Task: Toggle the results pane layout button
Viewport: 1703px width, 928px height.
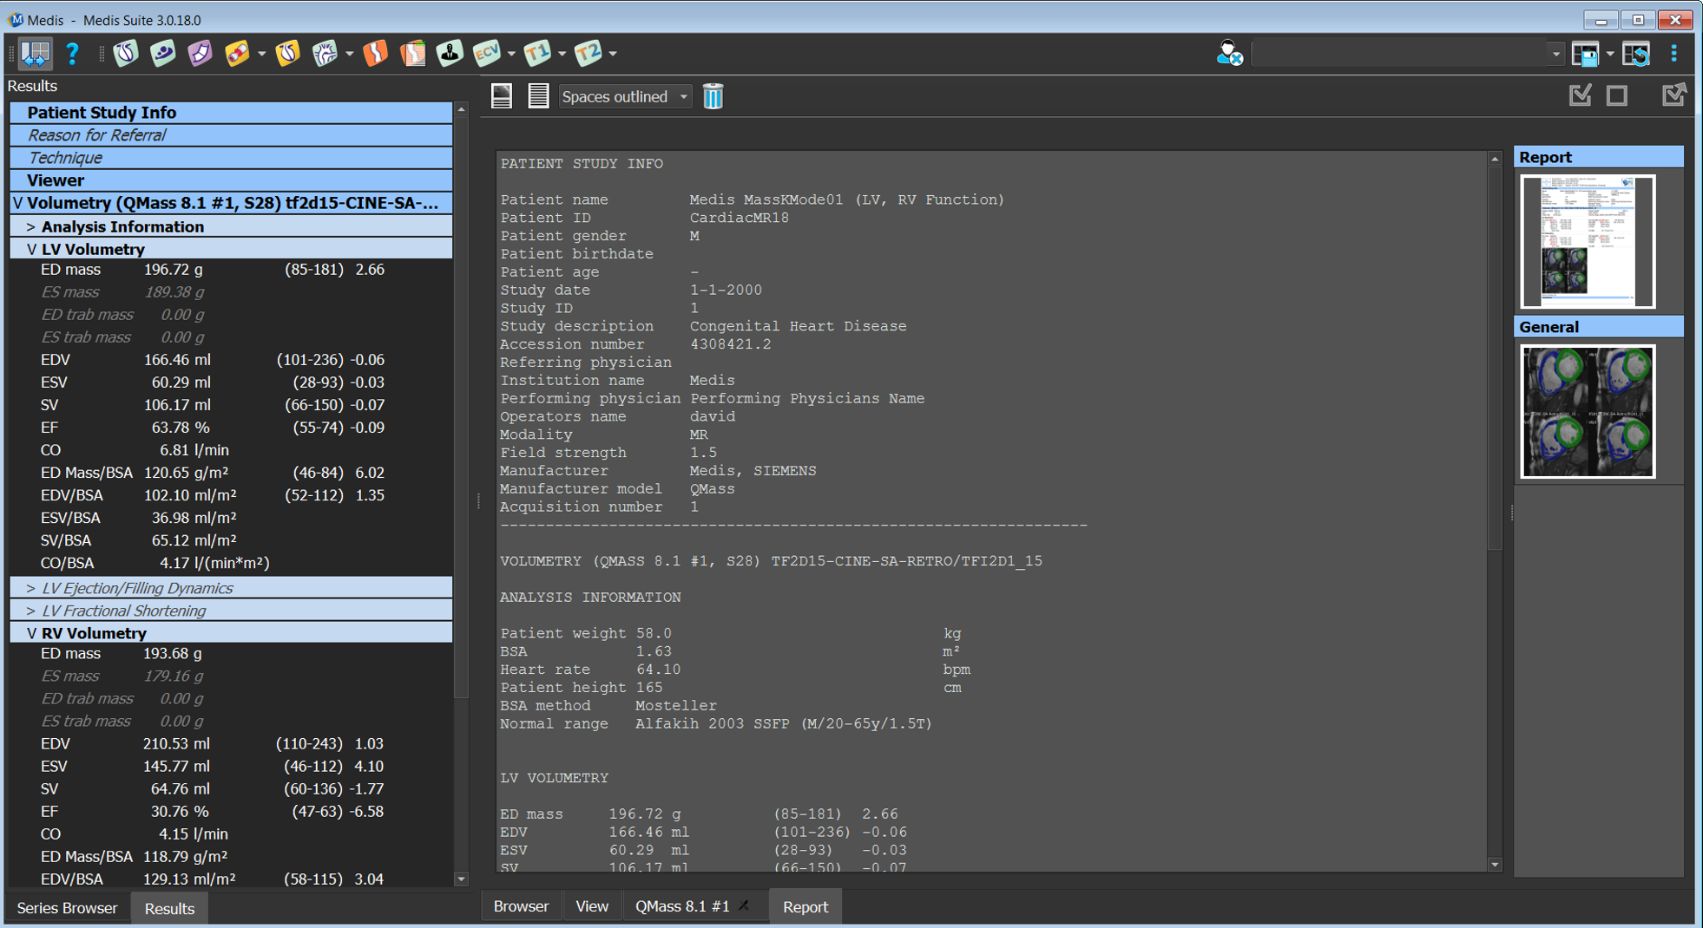Action: (x=35, y=54)
